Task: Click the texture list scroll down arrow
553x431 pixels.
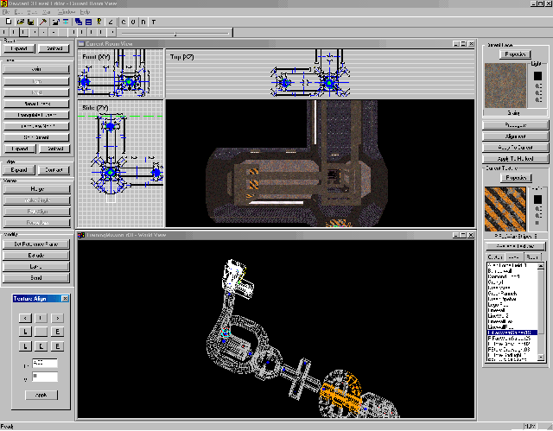Action: 541,358
